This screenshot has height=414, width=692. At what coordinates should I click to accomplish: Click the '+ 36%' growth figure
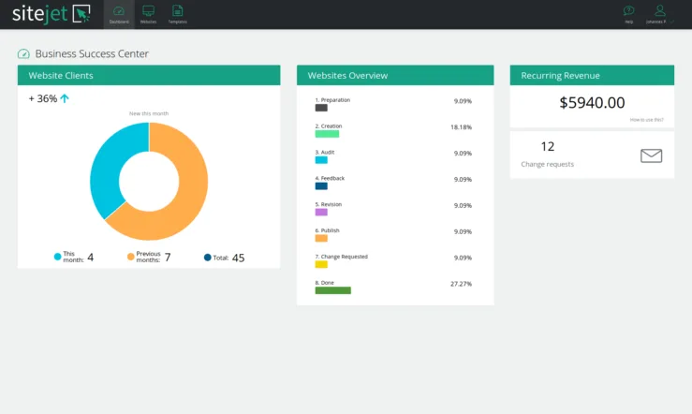[43, 98]
